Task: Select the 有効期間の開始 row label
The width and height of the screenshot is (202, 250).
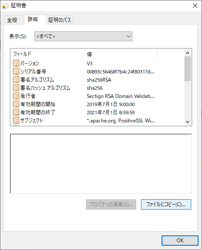Action: [x=38, y=104]
